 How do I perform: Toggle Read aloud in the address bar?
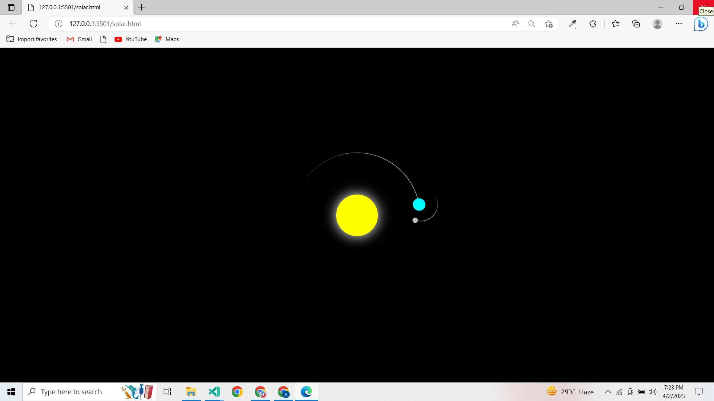(x=515, y=23)
